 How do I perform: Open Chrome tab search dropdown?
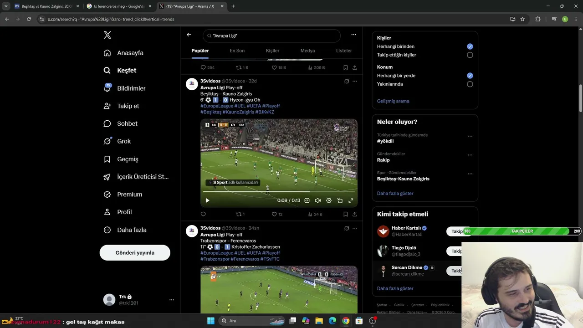[x=5, y=6]
